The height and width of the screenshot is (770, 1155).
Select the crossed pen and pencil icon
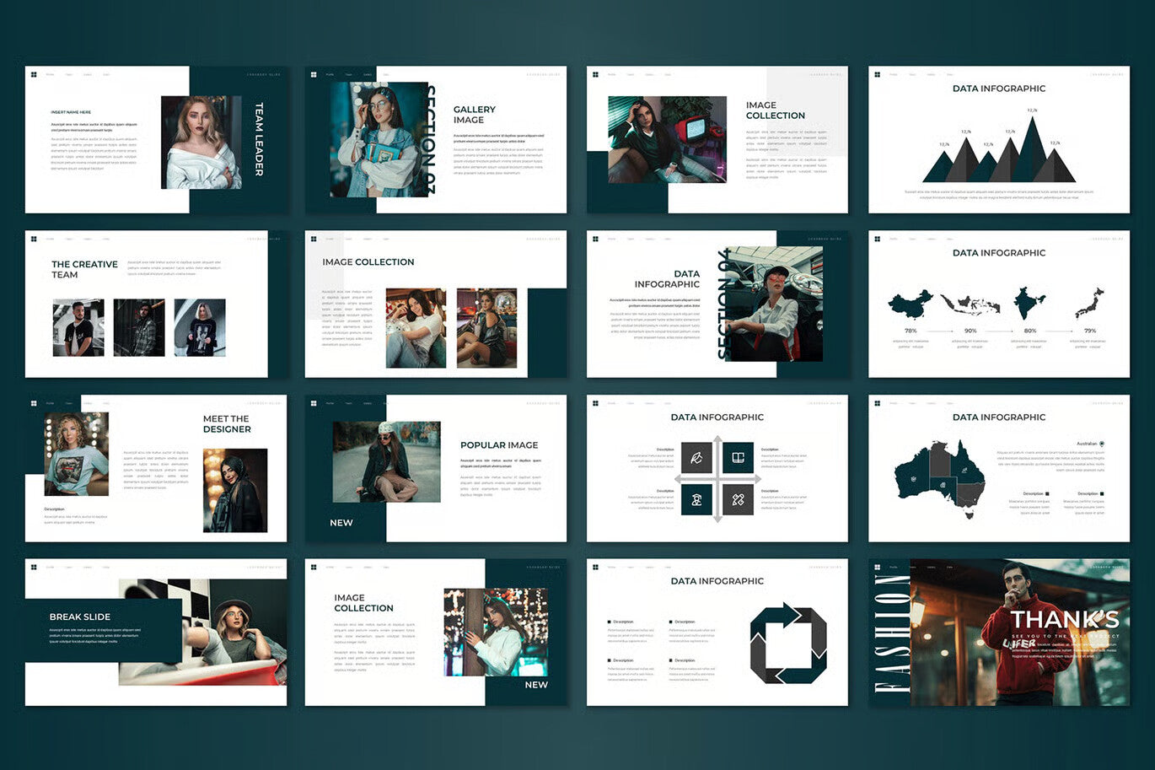click(x=739, y=499)
